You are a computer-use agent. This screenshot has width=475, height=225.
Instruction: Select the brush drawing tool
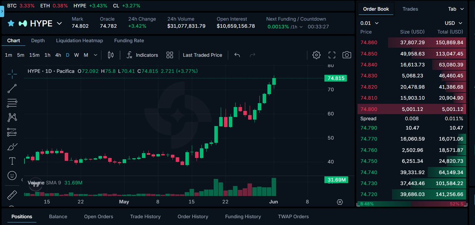click(x=12, y=147)
